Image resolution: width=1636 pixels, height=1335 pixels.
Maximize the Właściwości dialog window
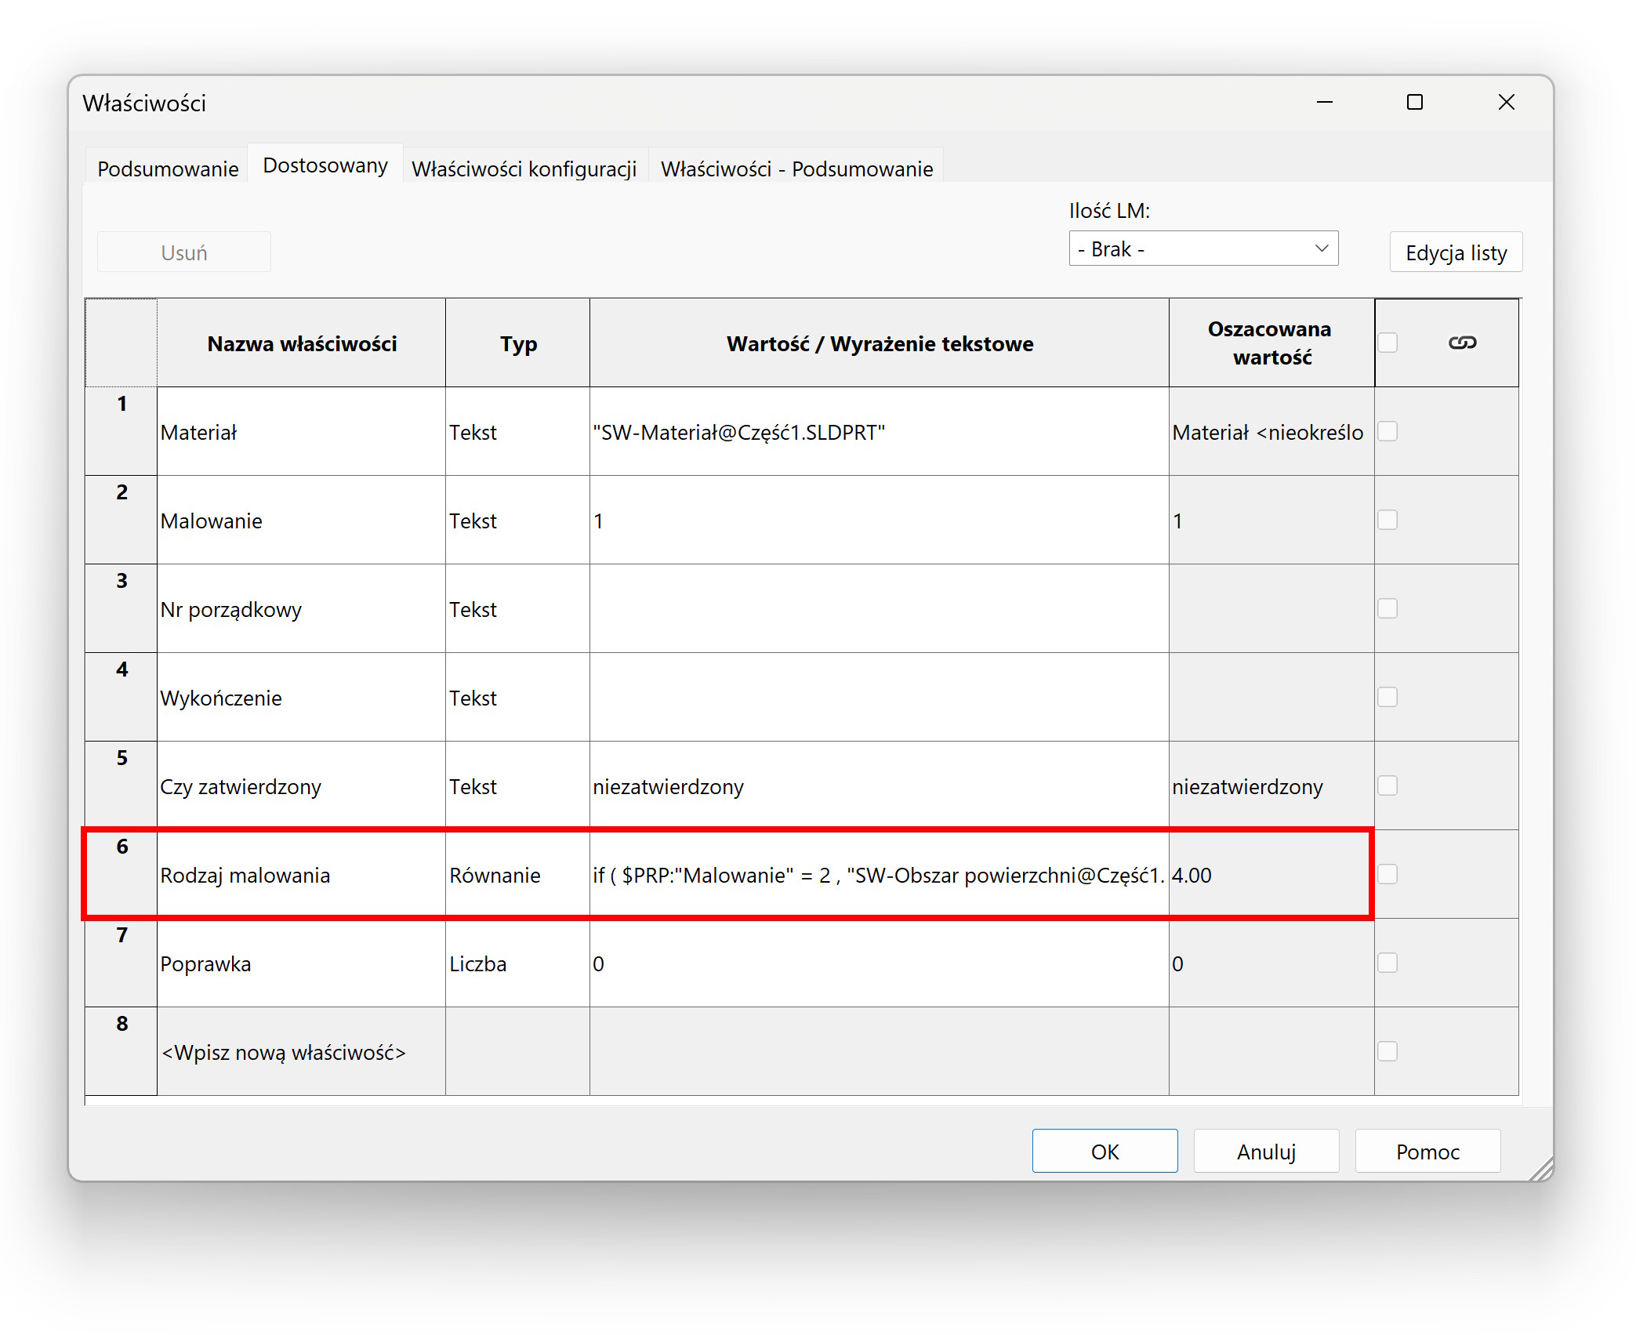[x=1415, y=103]
